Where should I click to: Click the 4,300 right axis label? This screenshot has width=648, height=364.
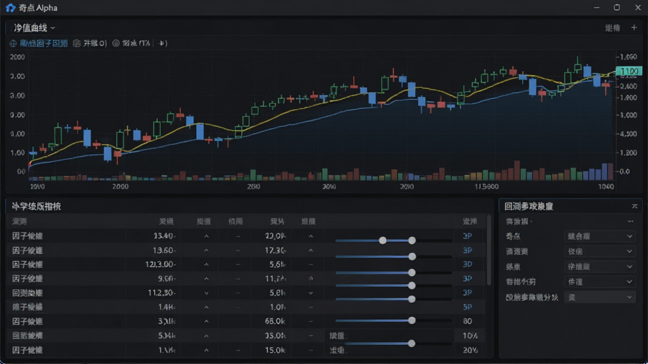point(628,134)
